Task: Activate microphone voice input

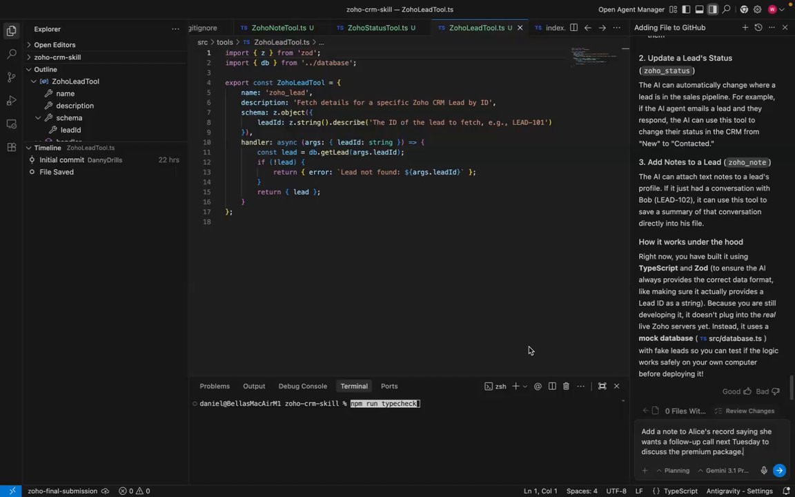Action: (x=763, y=471)
